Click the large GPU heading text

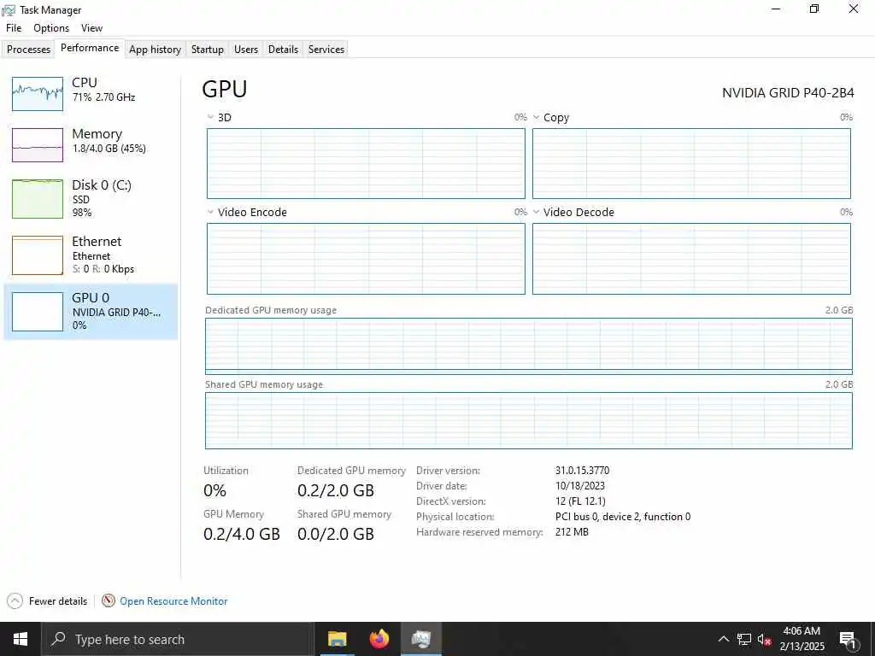pos(225,89)
